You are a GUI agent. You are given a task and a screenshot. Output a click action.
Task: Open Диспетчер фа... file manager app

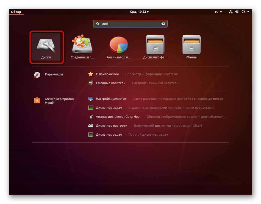pyautogui.click(x=155, y=47)
